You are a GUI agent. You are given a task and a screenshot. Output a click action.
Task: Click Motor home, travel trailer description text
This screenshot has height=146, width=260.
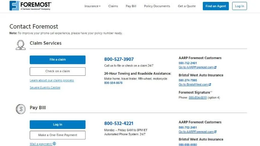[x=136, y=79]
